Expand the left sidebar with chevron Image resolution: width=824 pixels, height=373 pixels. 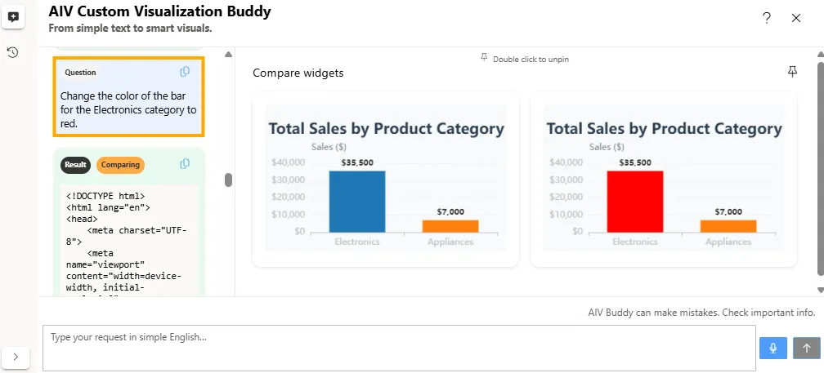(16, 357)
